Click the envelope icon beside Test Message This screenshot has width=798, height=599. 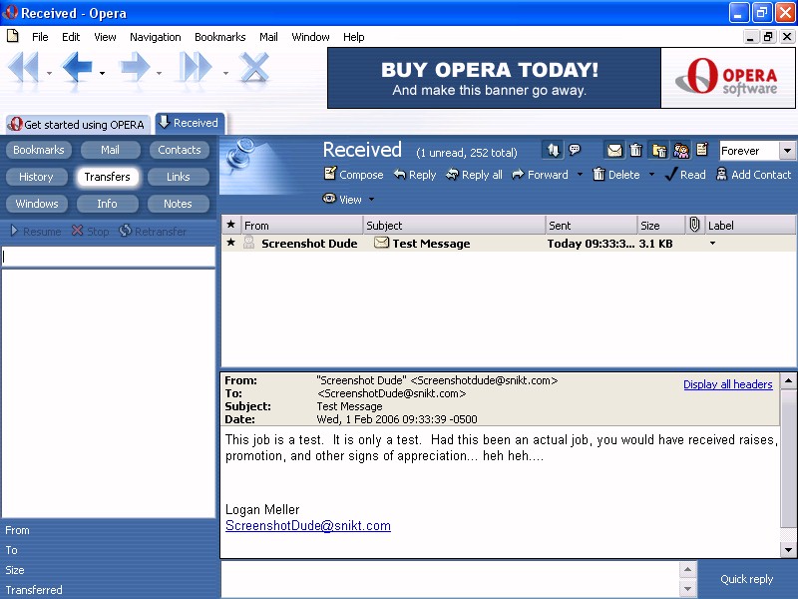(x=381, y=243)
